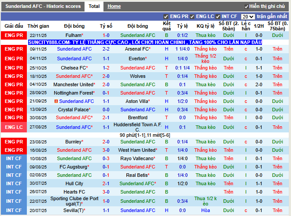Uncheck the INT CF filter checkbox

(x=218, y=17)
